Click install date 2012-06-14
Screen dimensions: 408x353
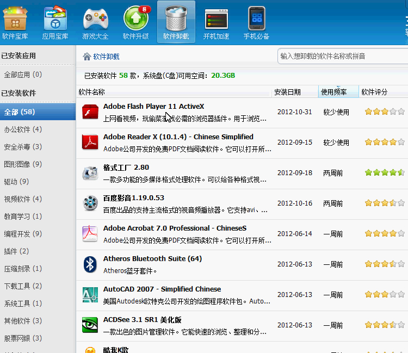(294, 233)
